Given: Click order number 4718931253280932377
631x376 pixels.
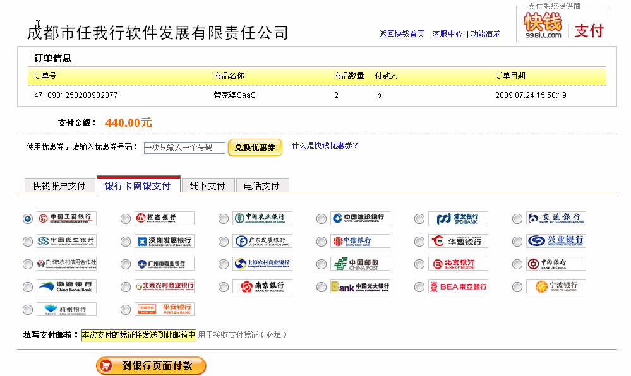Looking at the screenshot, I should point(76,95).
